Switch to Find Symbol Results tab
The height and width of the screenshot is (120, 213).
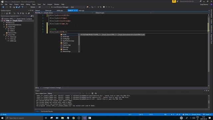click(47, 111)
